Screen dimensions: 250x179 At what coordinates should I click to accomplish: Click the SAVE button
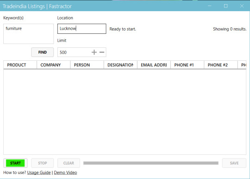tap(234, 163)
